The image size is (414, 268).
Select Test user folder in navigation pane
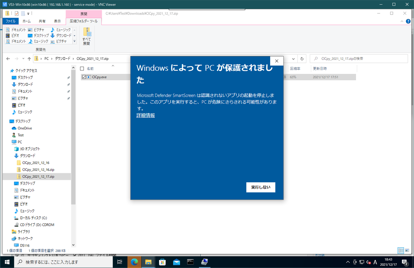(x=21, y=135)
